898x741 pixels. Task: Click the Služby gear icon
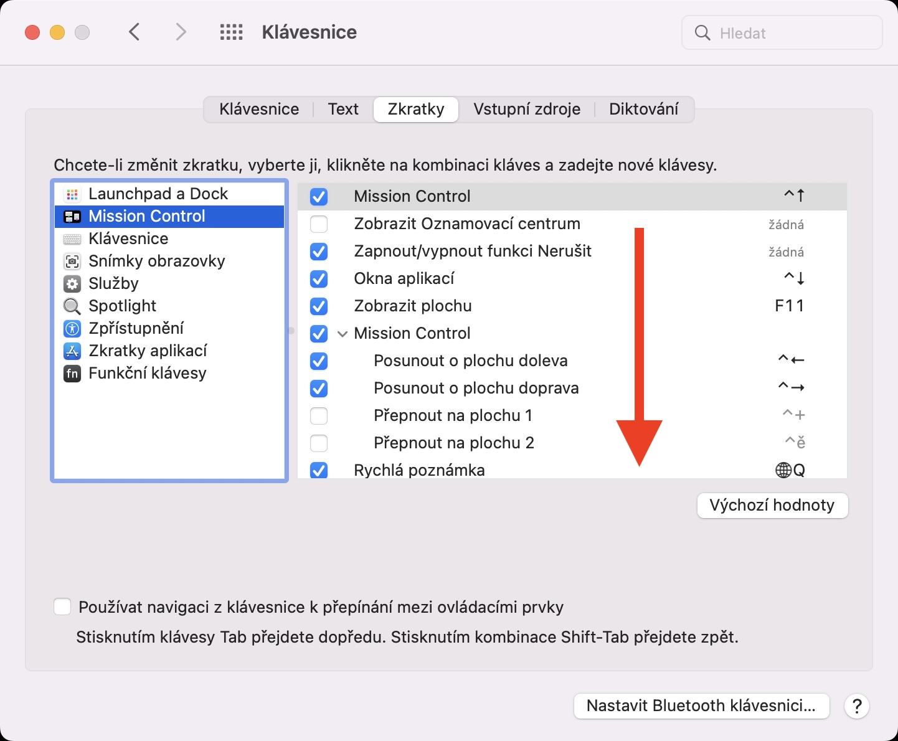point(72,284)
